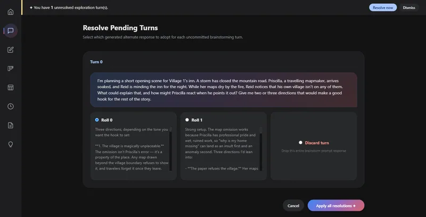Screen dimensions: 426x217
Task: Click 'Drop this entire brainstorm prompt response' text
Action: (x=314, y=151)
